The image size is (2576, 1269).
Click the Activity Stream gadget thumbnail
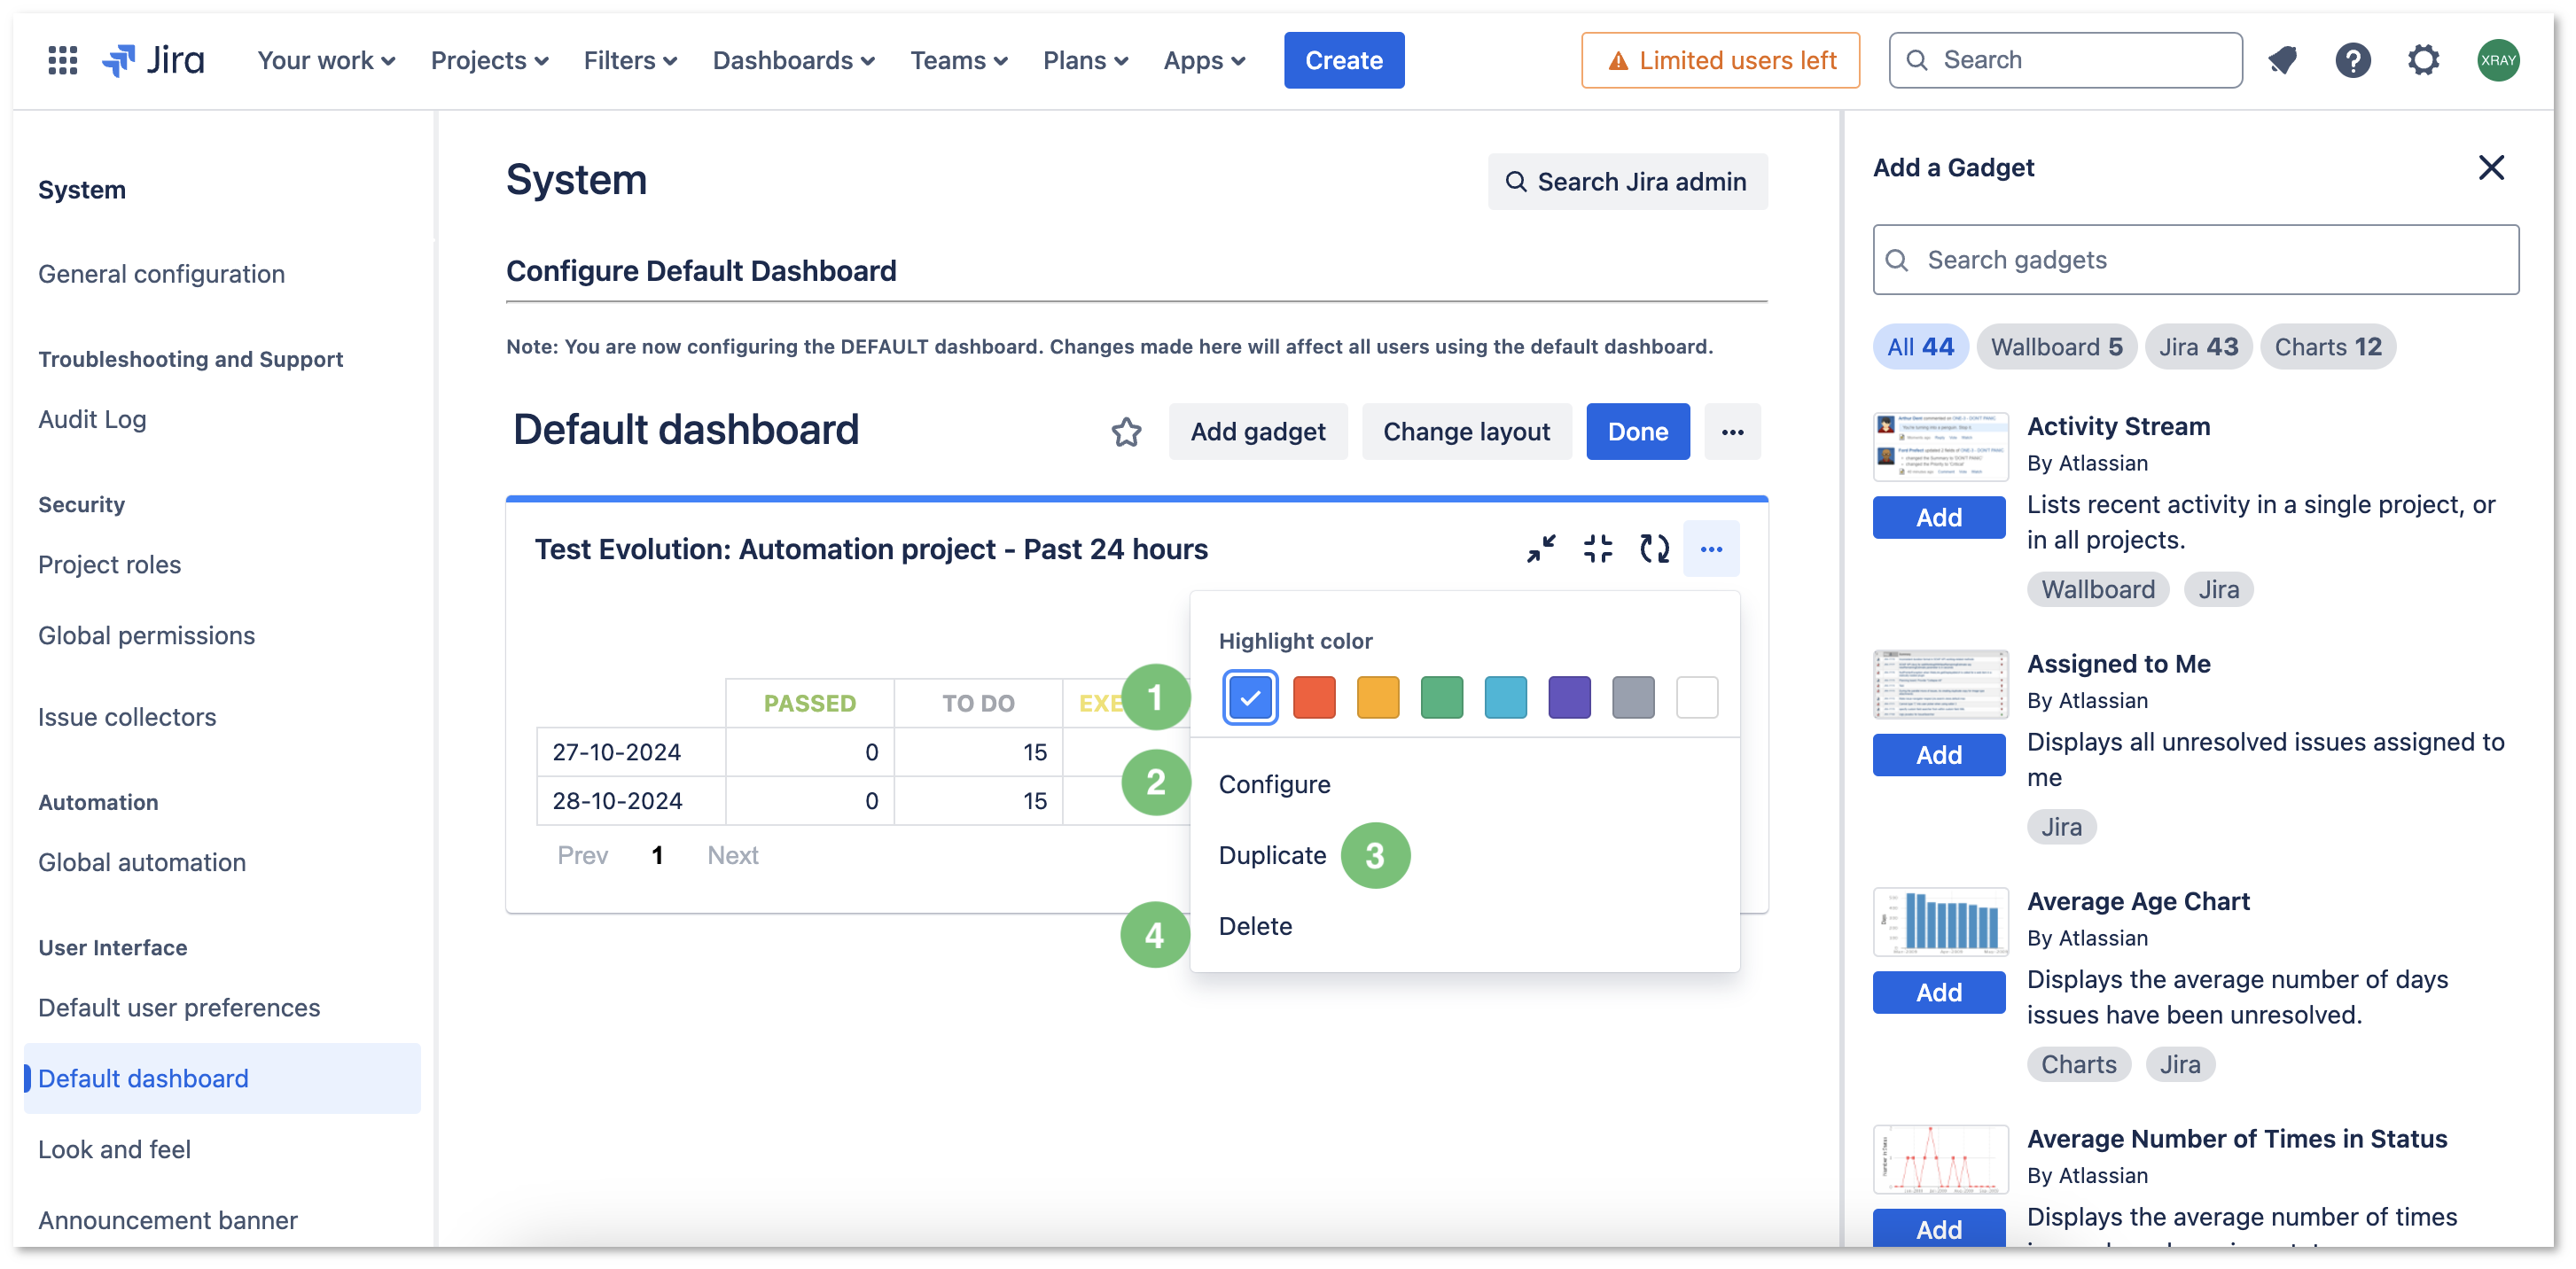click(x=1940, y=447)
